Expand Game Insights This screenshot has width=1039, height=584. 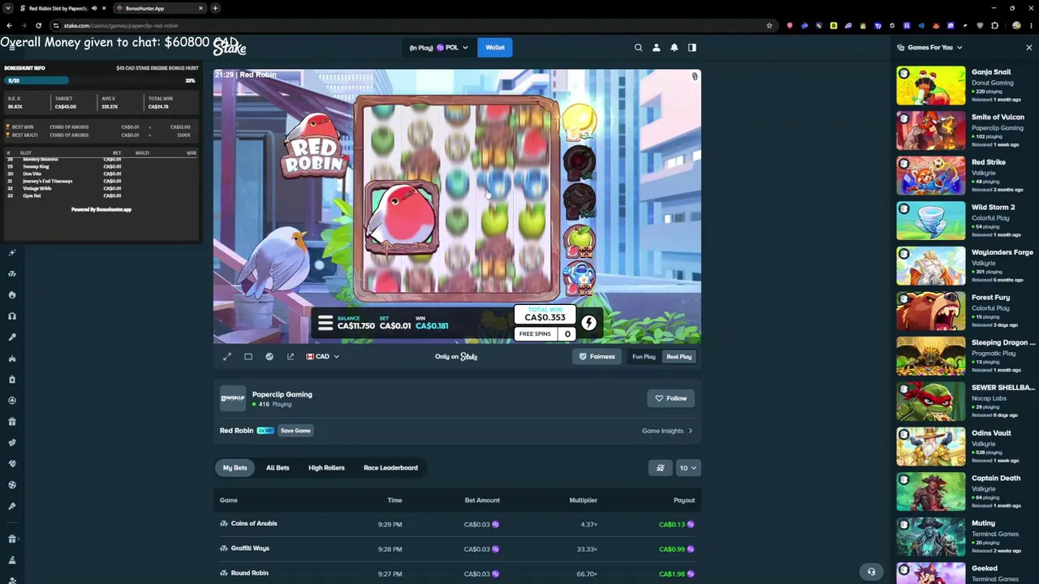(x=667, y=431)
